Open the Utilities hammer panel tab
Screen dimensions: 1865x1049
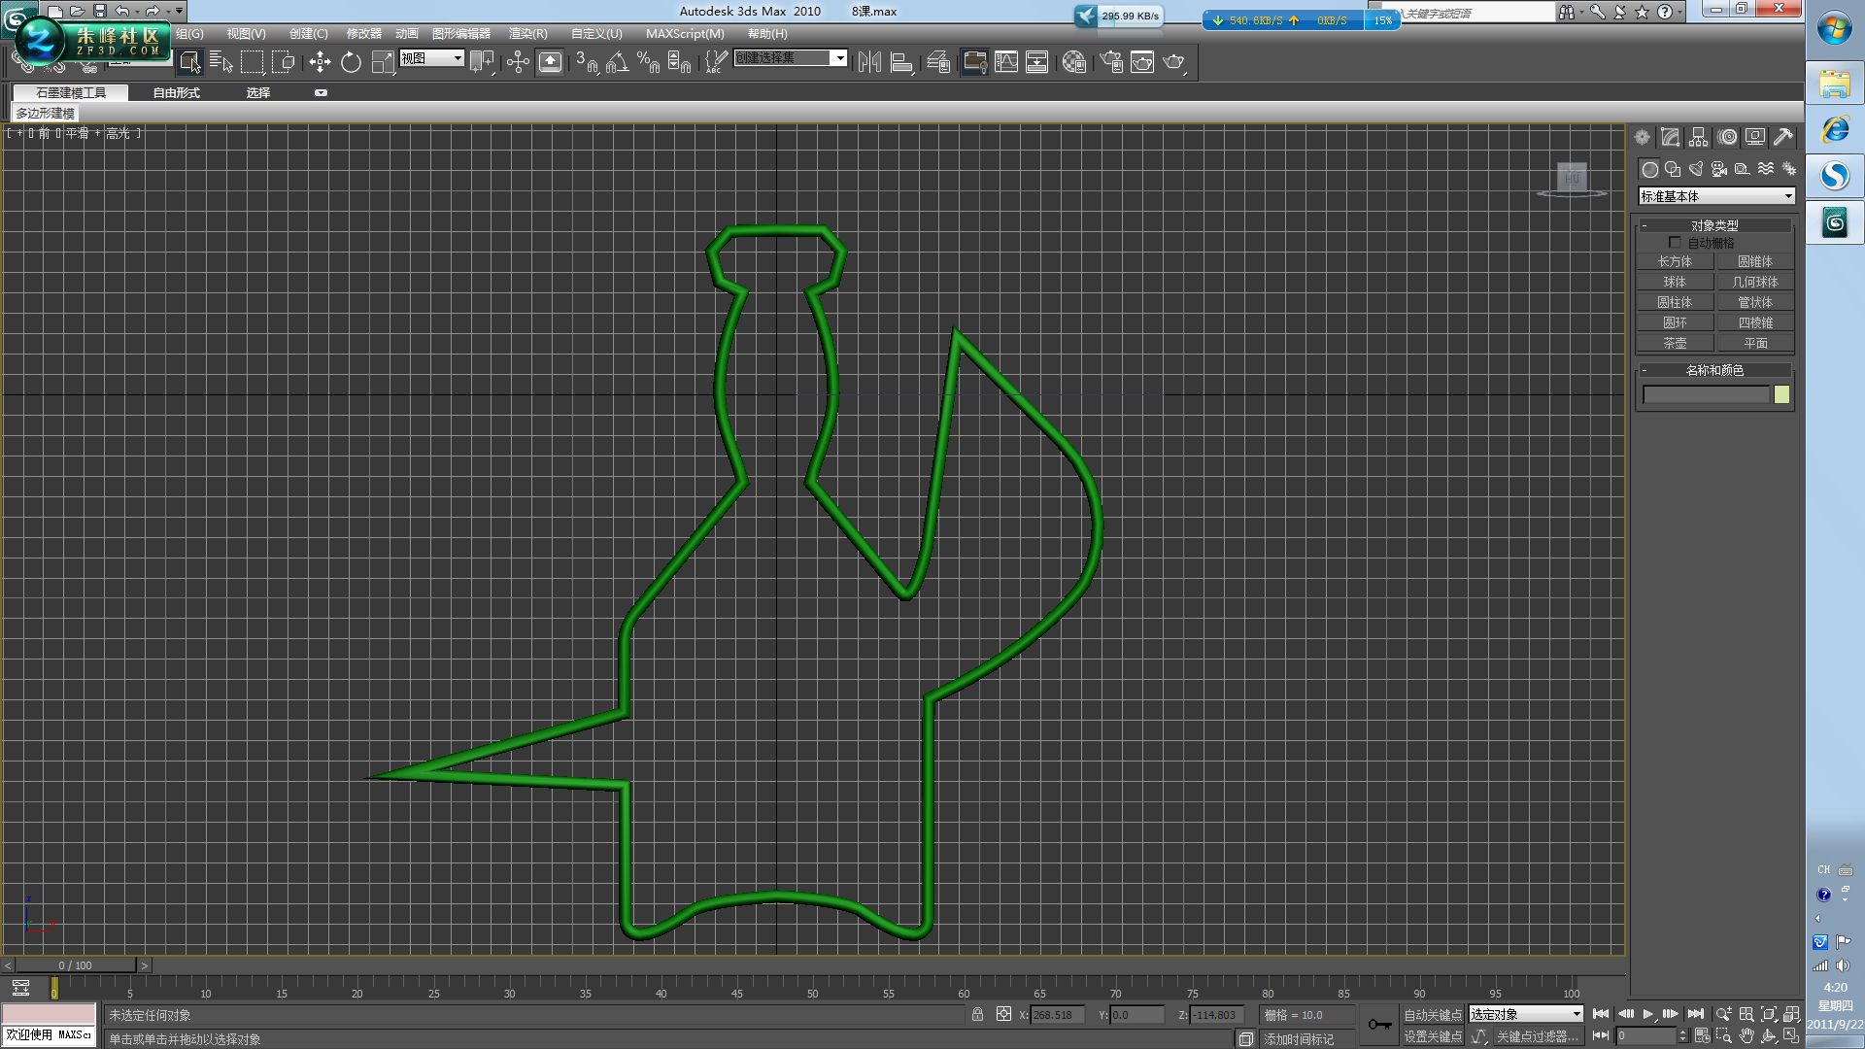[x=1783, y=137]
